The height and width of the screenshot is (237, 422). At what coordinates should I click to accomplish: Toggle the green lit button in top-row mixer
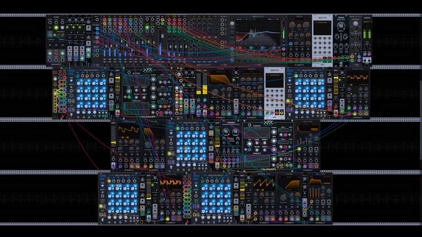click(147, 28)
